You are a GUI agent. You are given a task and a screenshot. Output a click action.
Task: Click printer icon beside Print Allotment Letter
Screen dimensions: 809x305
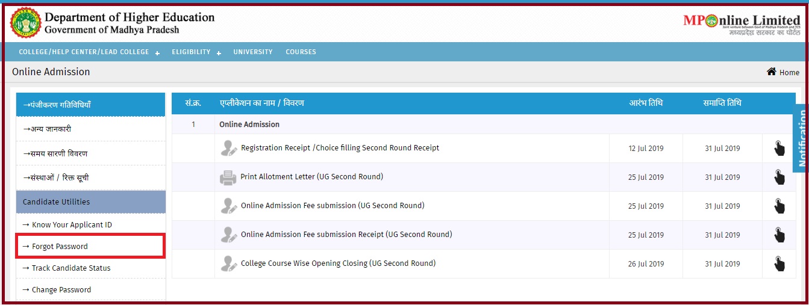tap(228, 177)
